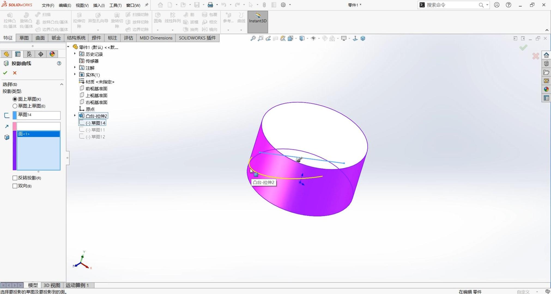Switch to the Sketch ribbon tab
The width and height of the screenshot is (551, 294).
[x=24, y=38]
